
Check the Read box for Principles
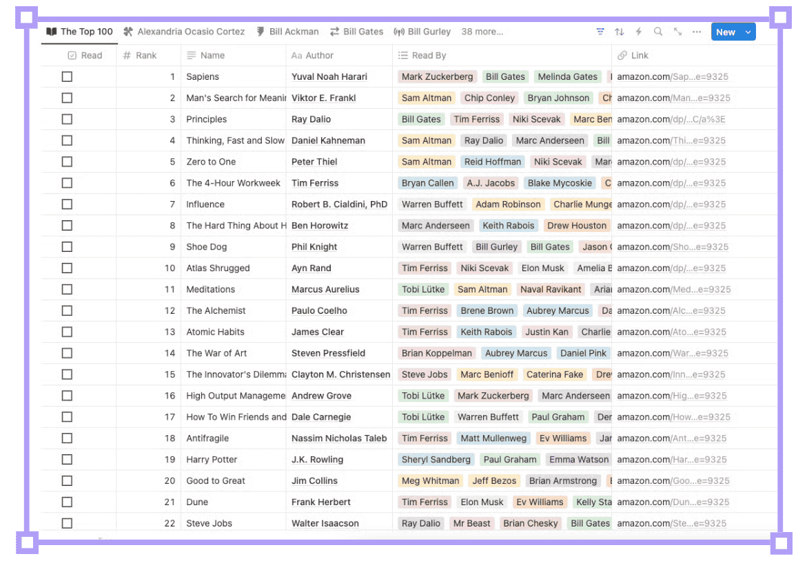pos(67,119)
